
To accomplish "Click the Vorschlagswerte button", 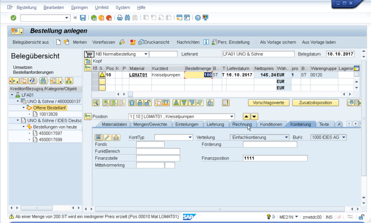I will click(x=268, y=103).
